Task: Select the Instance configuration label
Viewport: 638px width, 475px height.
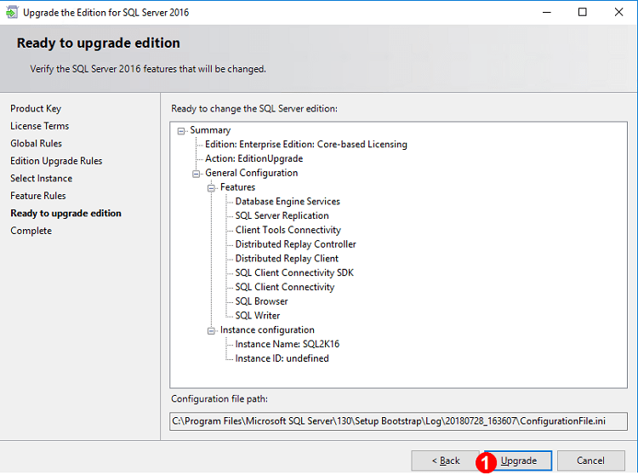Action: click(267, 330)
